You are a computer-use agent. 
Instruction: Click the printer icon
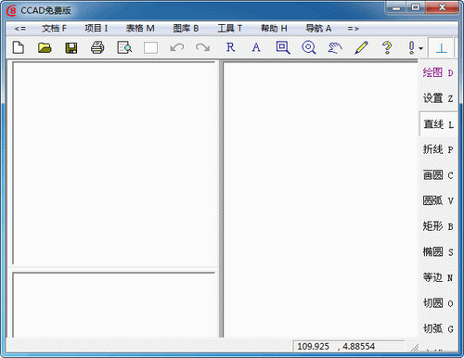tap(97, 47)
